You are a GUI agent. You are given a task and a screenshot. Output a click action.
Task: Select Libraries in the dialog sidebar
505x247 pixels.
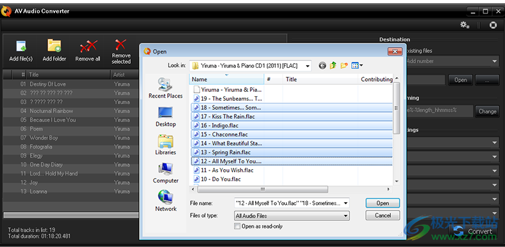click(x=166, y=145)
